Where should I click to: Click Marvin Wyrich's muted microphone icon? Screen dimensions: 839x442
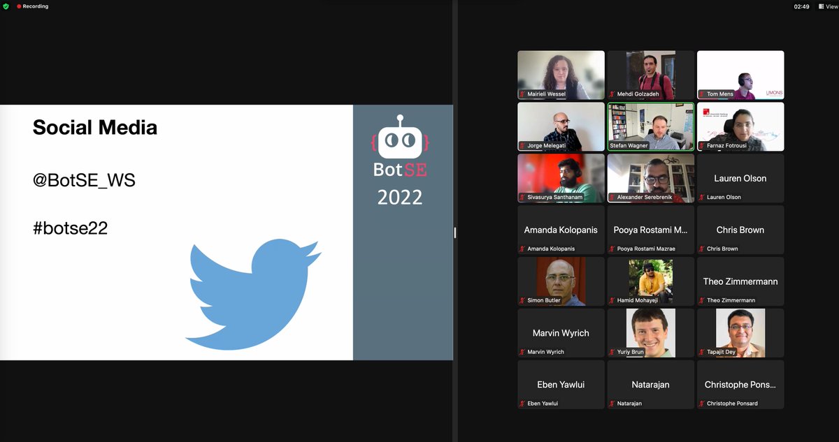tap(522, 353)
